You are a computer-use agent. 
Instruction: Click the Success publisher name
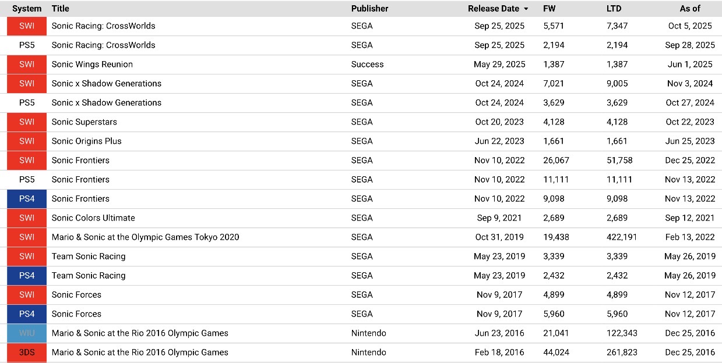[367, 65]
